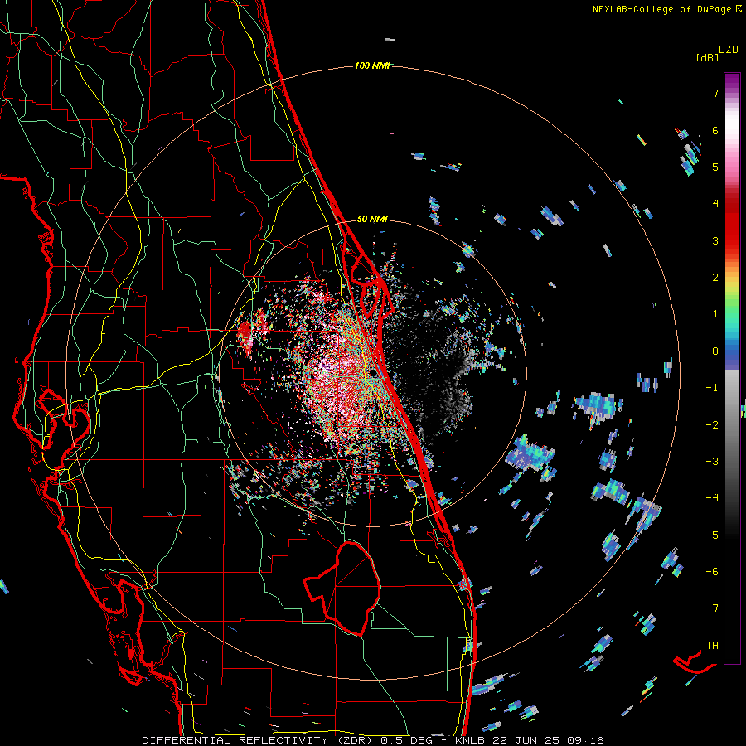Click the KMLB station identifier
The height and width of the screenshot is (746, 746).
point(471,740)
